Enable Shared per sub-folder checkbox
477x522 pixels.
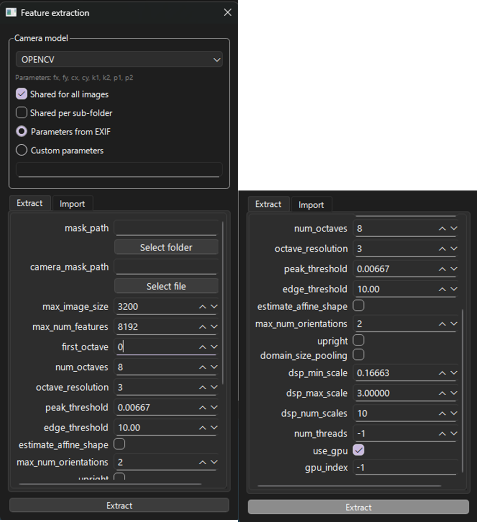pos(22,113)
